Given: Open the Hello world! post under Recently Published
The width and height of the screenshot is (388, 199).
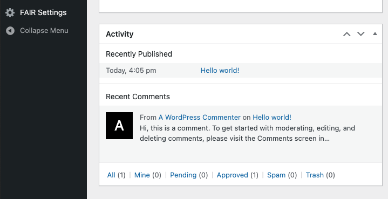Looking at the screenshot, I should (x=220, y=71).
